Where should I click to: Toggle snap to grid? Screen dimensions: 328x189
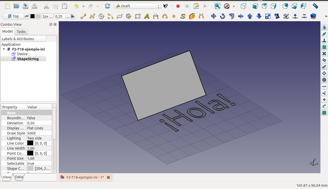click(x=324, y=47)
